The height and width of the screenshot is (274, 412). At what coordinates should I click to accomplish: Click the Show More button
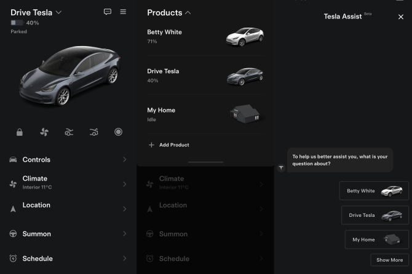(x=389, y=260)
